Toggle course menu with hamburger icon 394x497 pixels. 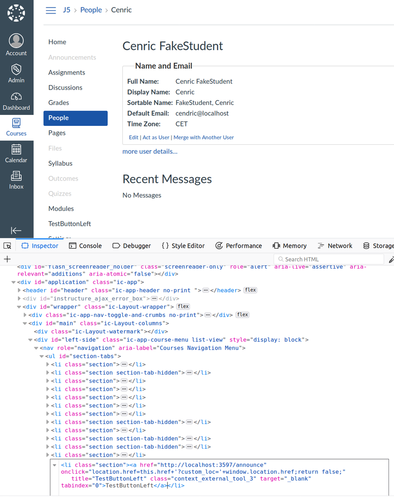point(51,10)
